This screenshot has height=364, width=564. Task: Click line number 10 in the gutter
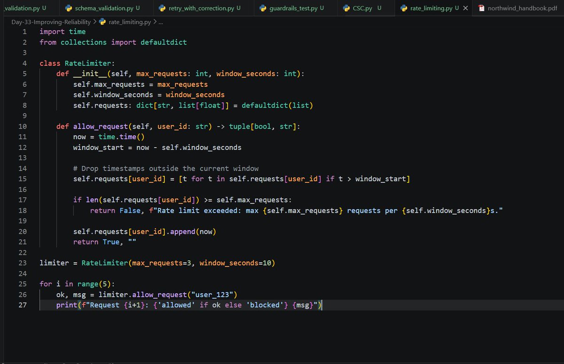point(23,126)
